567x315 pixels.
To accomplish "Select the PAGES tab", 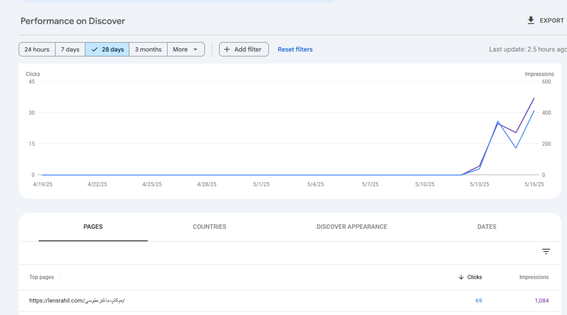I will point(93,227).
